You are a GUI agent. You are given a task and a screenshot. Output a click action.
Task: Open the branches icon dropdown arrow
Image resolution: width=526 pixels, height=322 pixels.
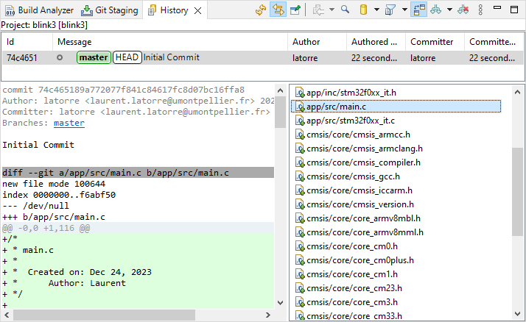(x=449, y=10)
